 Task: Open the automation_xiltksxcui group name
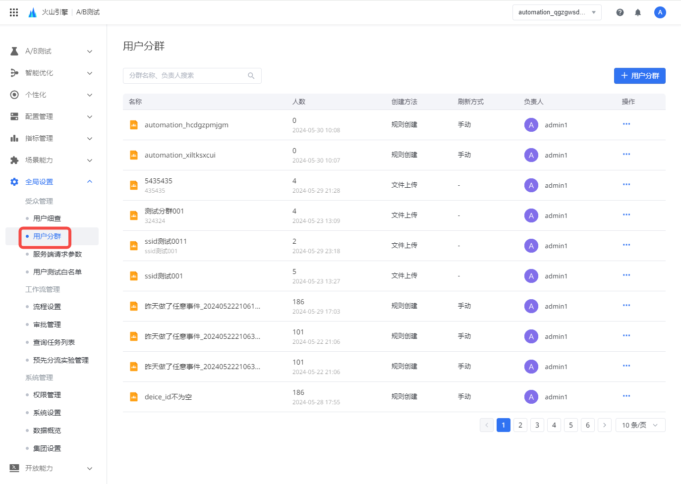(180, 155)
